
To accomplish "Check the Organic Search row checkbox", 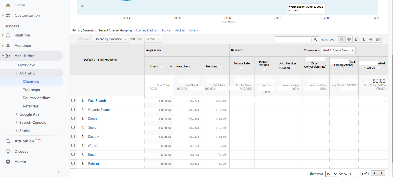I will point(73,109).
